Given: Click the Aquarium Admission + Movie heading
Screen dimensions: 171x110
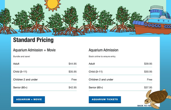Looking at the screenshot, I should pyautogui.click(x=34, y=50).
